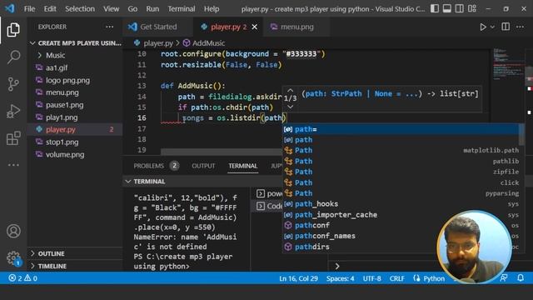Open stop1.png file in explorer
This screenshot has width=533, height=300.
coord(75,142)
